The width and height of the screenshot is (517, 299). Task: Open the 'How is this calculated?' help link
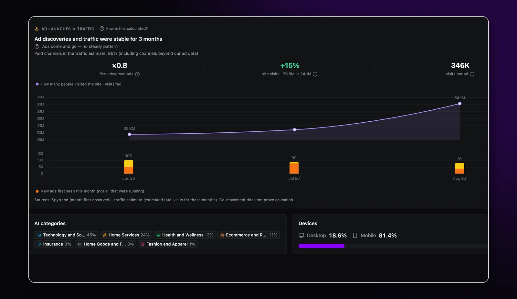pyautogui.click(x=124, y=28)
